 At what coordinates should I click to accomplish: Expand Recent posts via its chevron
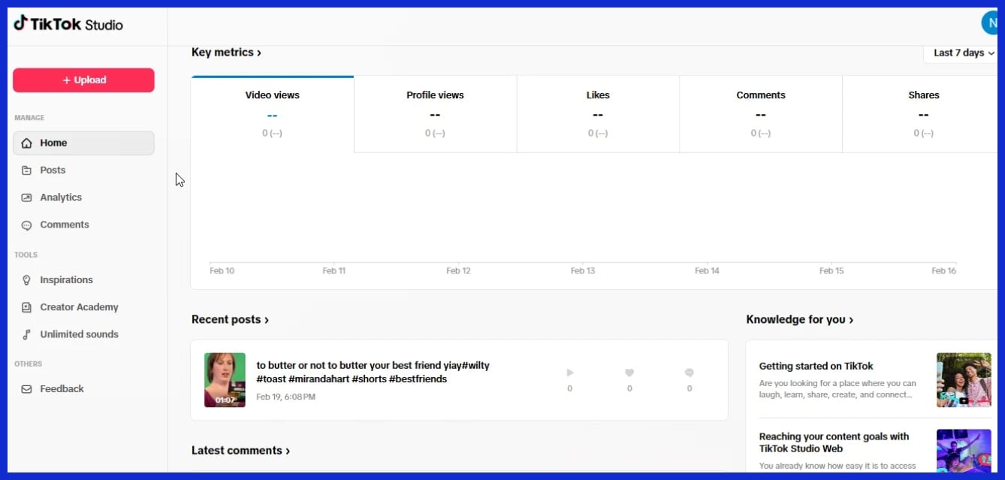(267, 320)
